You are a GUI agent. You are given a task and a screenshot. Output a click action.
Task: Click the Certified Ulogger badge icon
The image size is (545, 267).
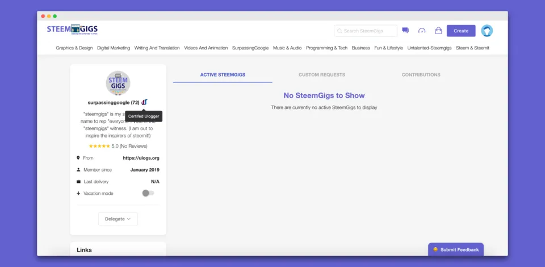(145, 102)
